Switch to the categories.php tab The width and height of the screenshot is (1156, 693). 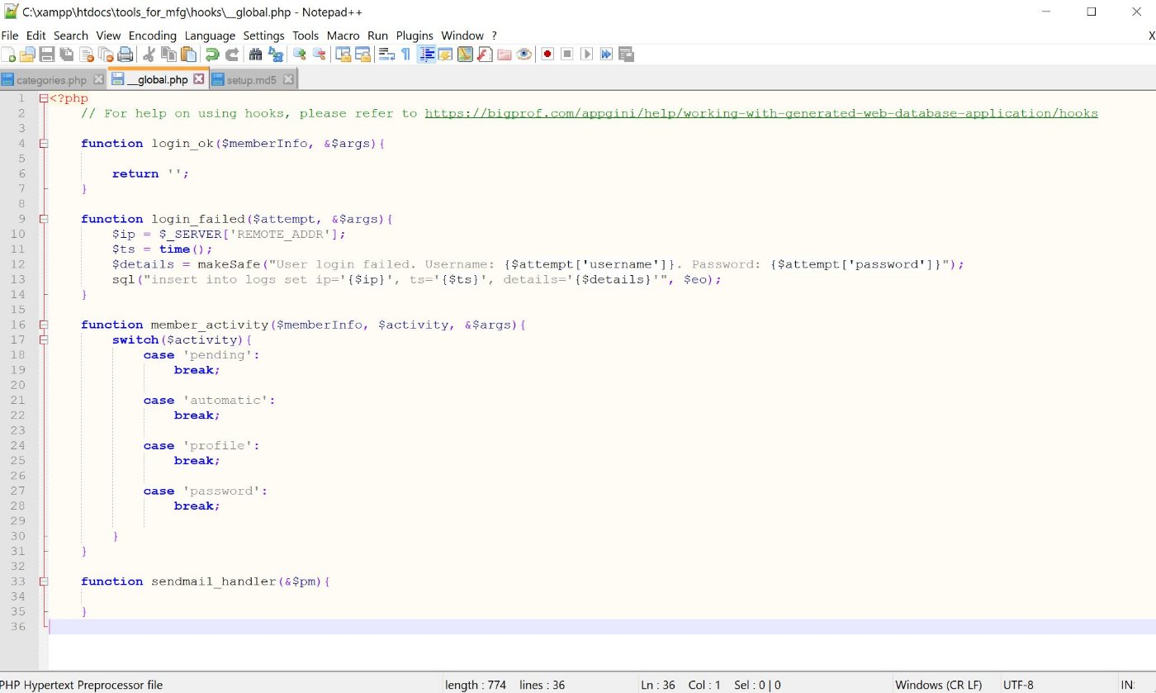coord(51,80)
